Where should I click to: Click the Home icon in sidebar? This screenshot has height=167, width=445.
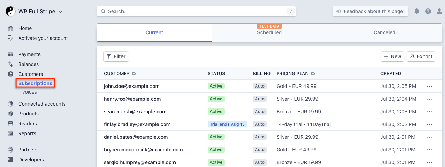[x=11, y=28]
